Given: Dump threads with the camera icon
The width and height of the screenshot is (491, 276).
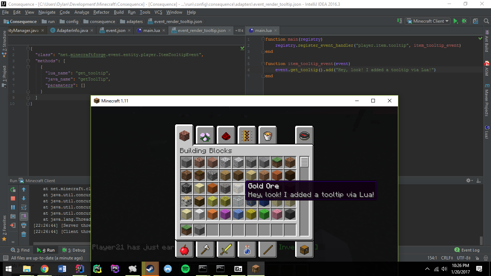Looking at the screenshot, I should pyautogui.click(x=13, y=216).
